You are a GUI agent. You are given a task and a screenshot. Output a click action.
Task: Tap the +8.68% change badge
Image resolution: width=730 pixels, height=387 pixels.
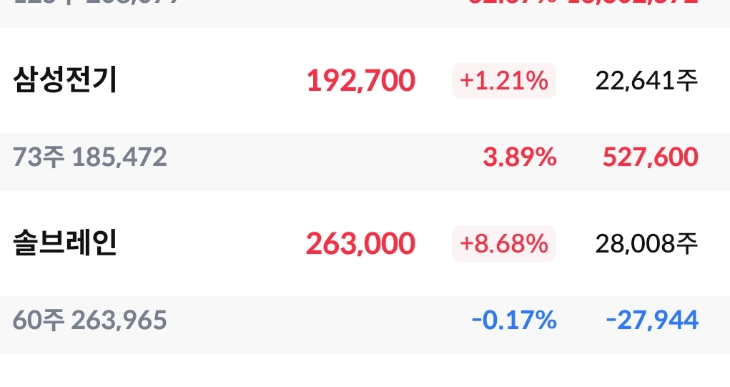click(x=503, y=244)
